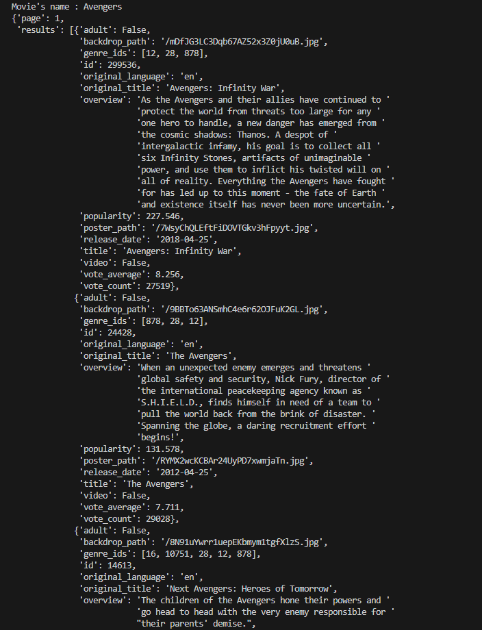Viewport: 482px width, 630px height.
Task: Click the vote_average value 8.256
Action: pyautogui.click(x=165, y=275)
